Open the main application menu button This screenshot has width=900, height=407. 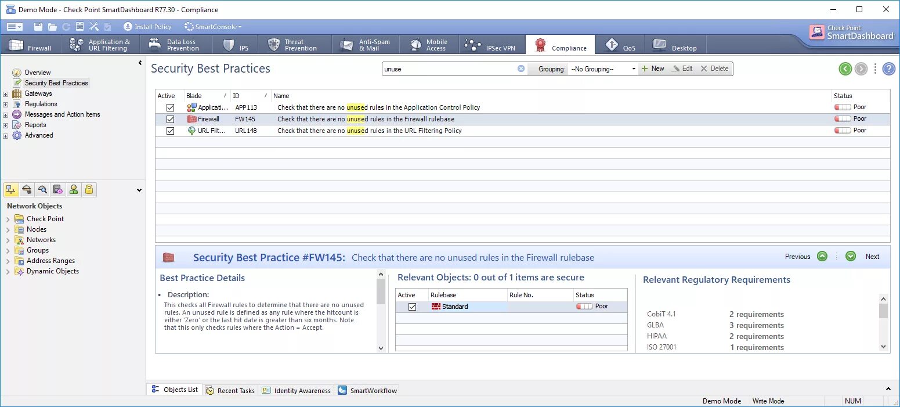(x=14, y=27)
